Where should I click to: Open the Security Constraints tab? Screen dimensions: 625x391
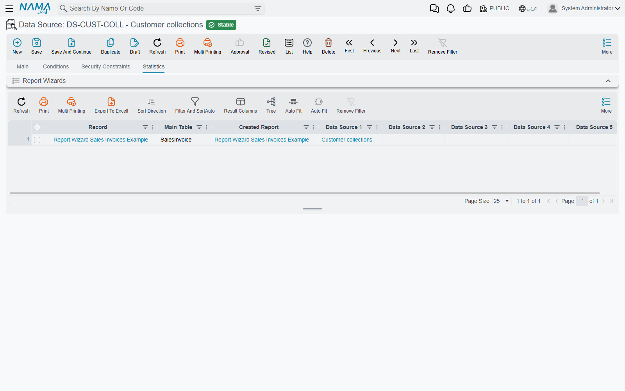point(106,66)
